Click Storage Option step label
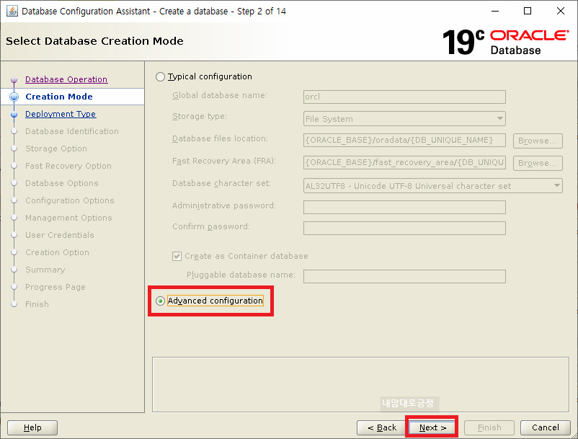Viewport: 578px width, 439px height. coord(56,148)
